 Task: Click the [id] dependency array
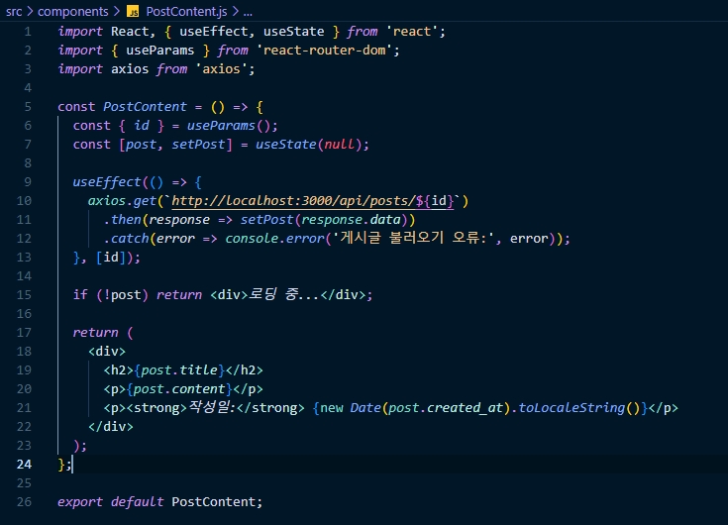coord(111,258)
